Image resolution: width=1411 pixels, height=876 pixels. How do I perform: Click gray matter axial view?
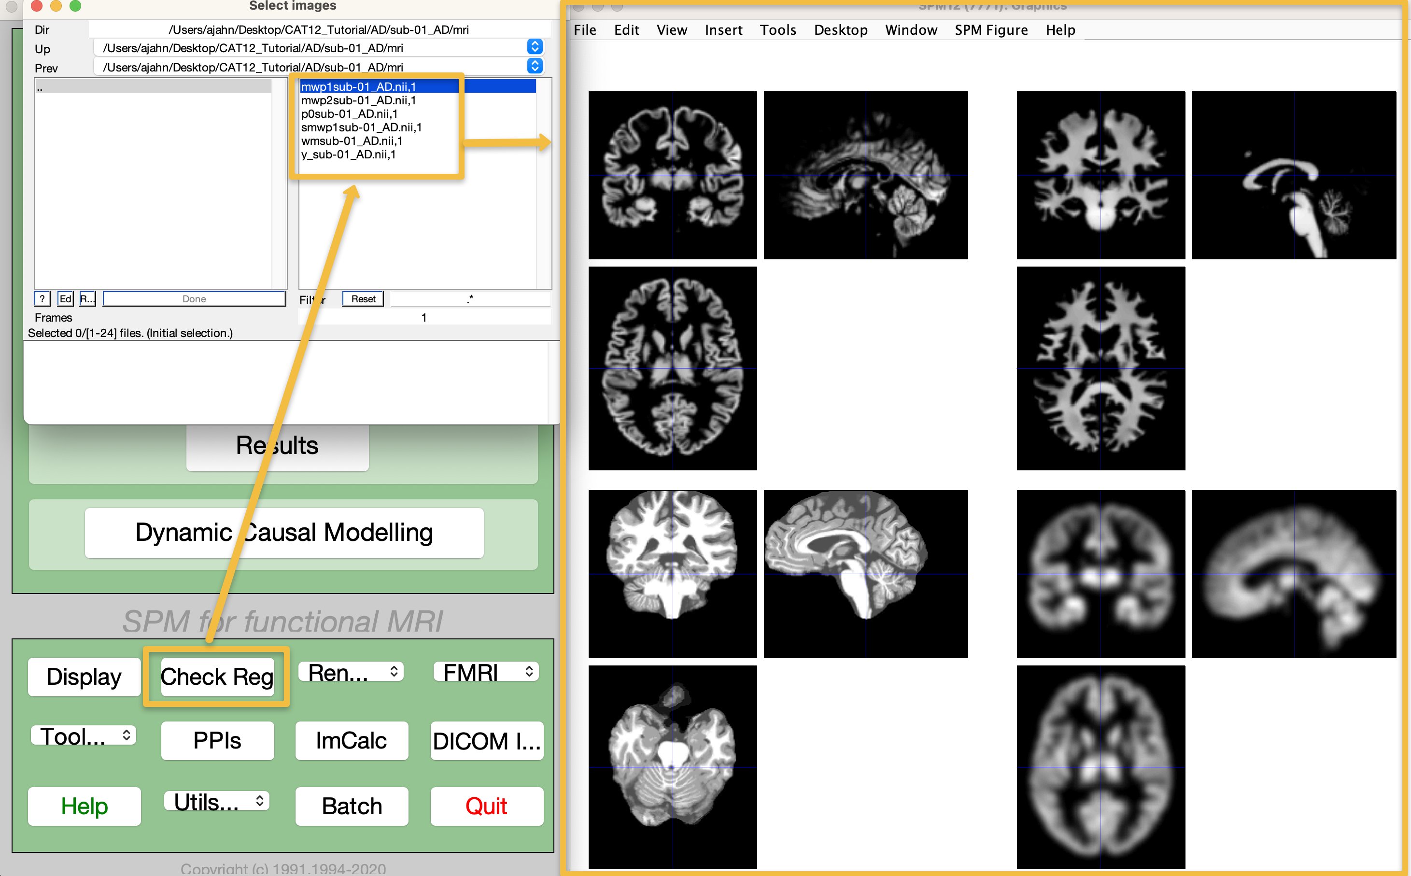pos(673,368)
